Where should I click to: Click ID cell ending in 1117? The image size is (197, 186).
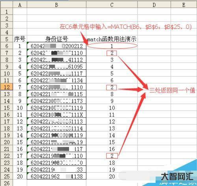point(56,73)
